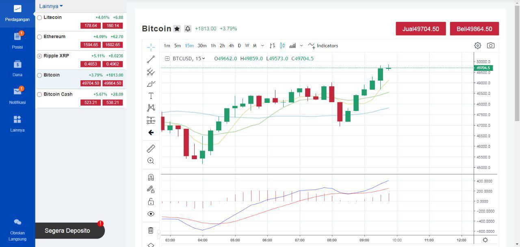Open the chart style dropdown arrow

click(x=301, y=46)
